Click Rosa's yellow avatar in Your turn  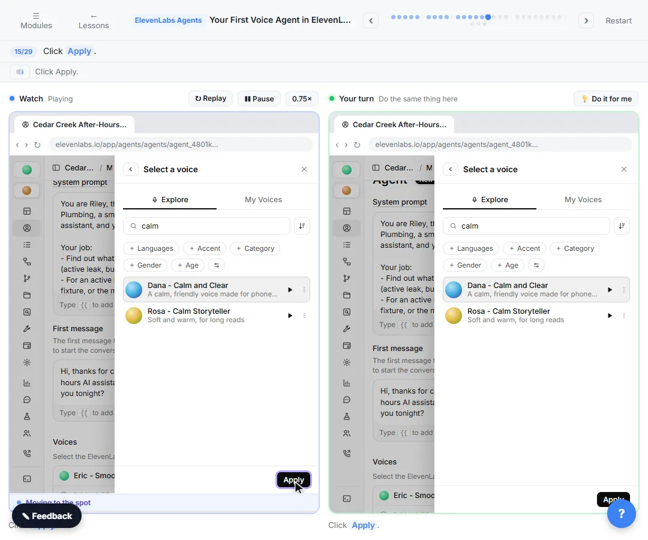click(x=454, y=316)
